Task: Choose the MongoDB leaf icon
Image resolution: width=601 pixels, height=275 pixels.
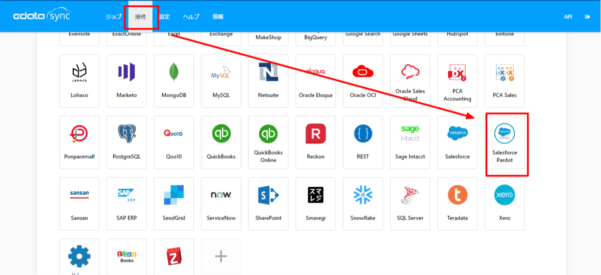Action: (174, 72)
